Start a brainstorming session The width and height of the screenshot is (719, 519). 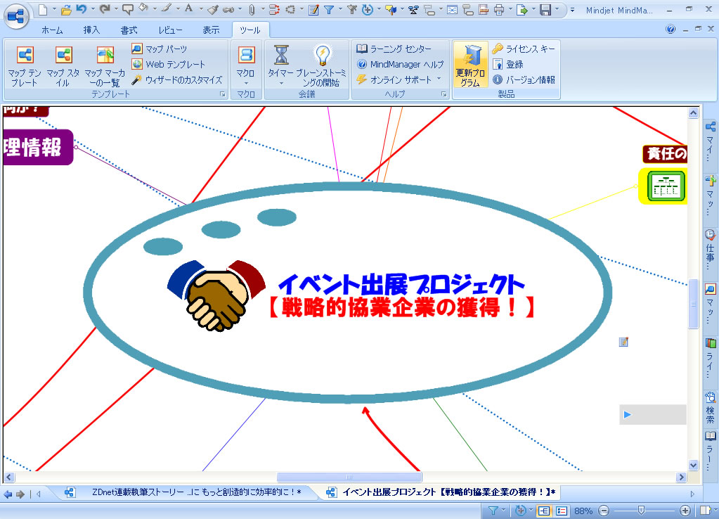[x=323, y=67]
